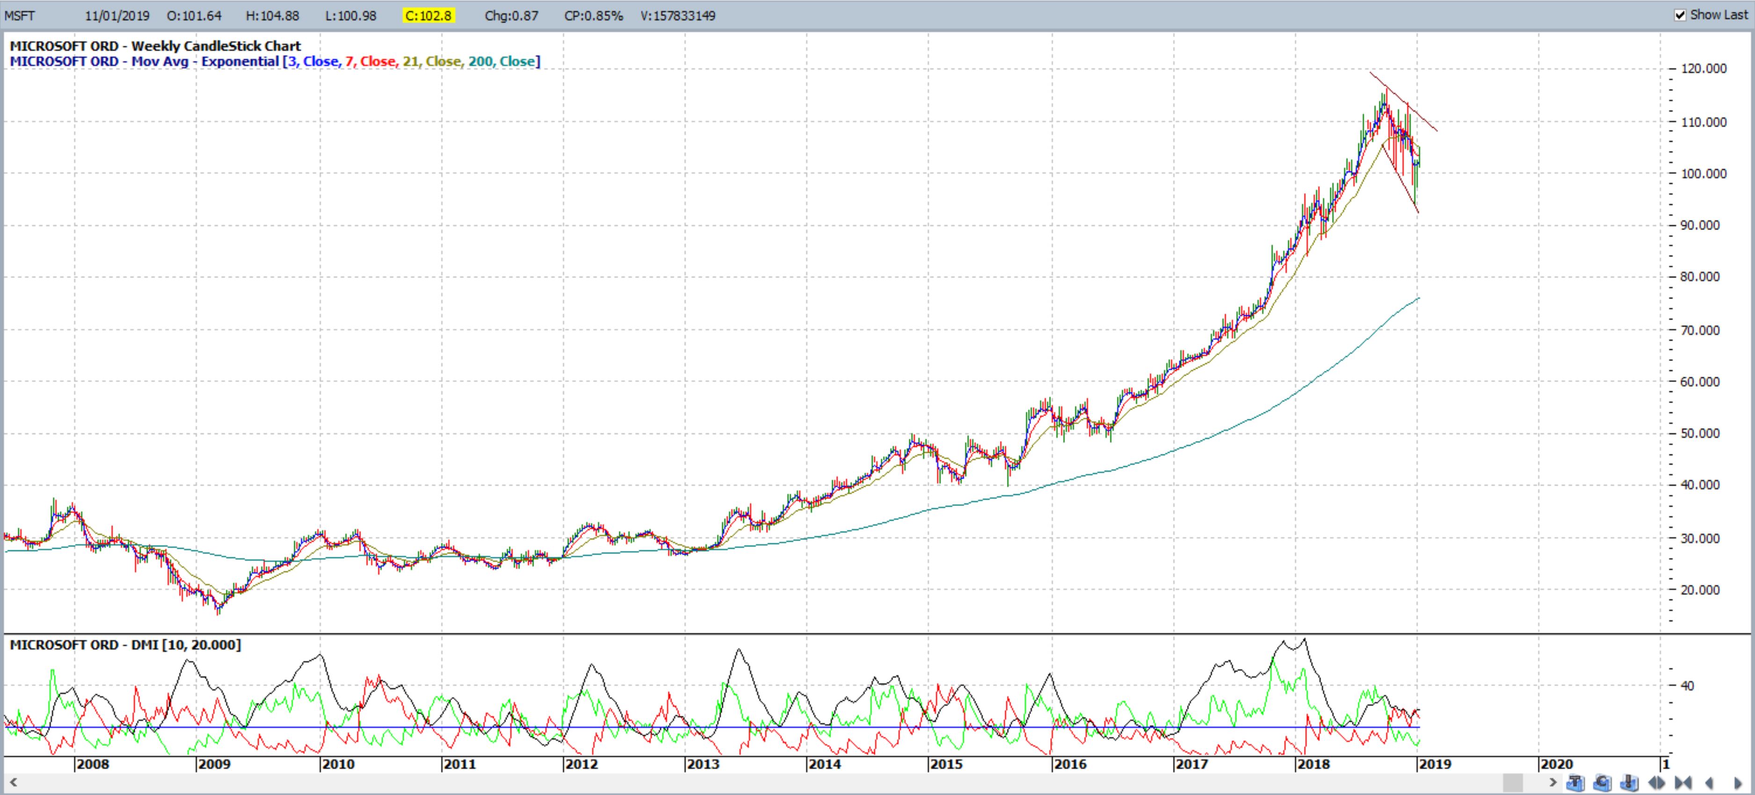The width and height of the screenshot is (1755, 795).
Task: Click the folder icon marked C
Action: (x=1603, y=783)
